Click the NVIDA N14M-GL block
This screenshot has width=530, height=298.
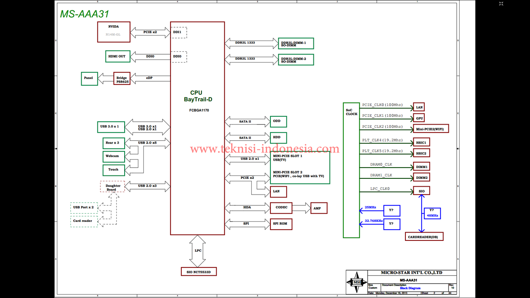click(113, 32)
